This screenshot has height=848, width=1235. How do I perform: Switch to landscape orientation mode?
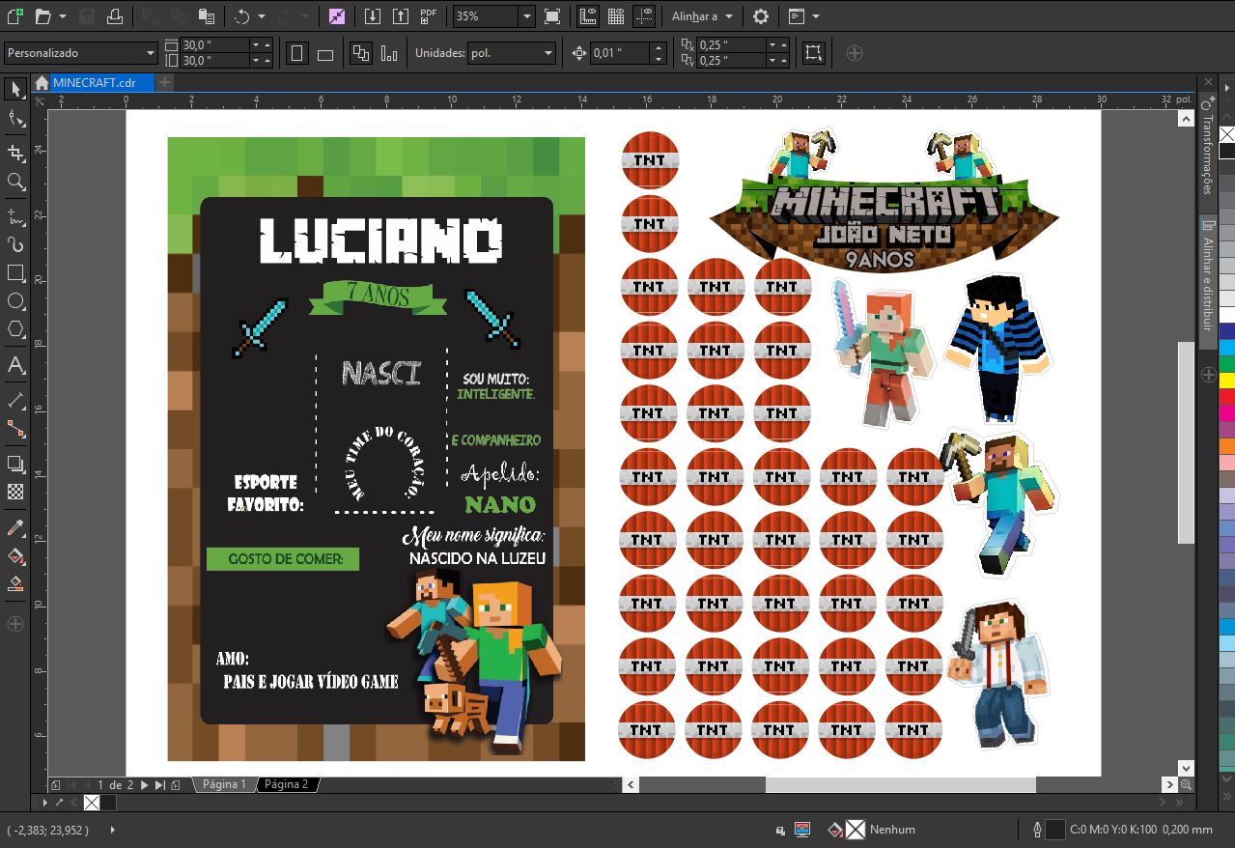click(x=324, y=52)
